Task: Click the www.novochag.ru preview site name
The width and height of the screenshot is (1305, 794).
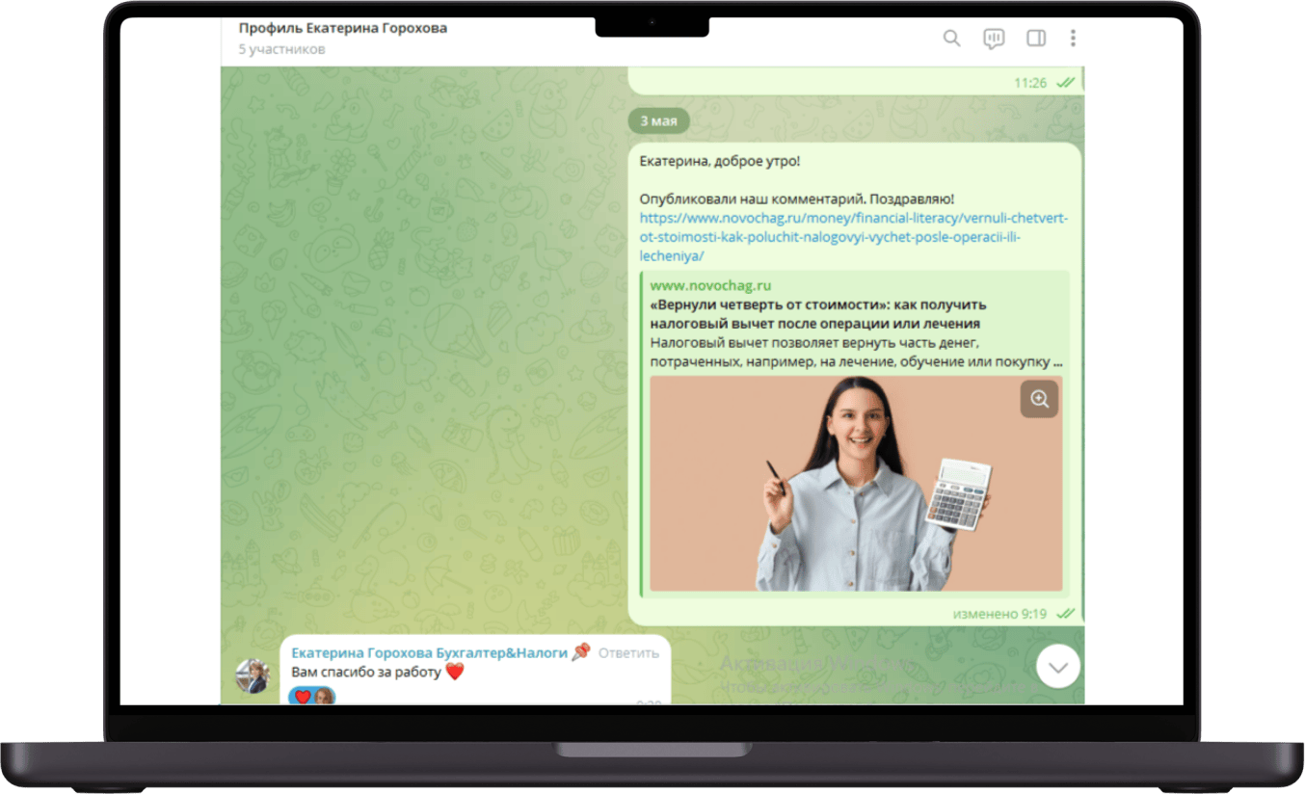Action: point(710,285)
